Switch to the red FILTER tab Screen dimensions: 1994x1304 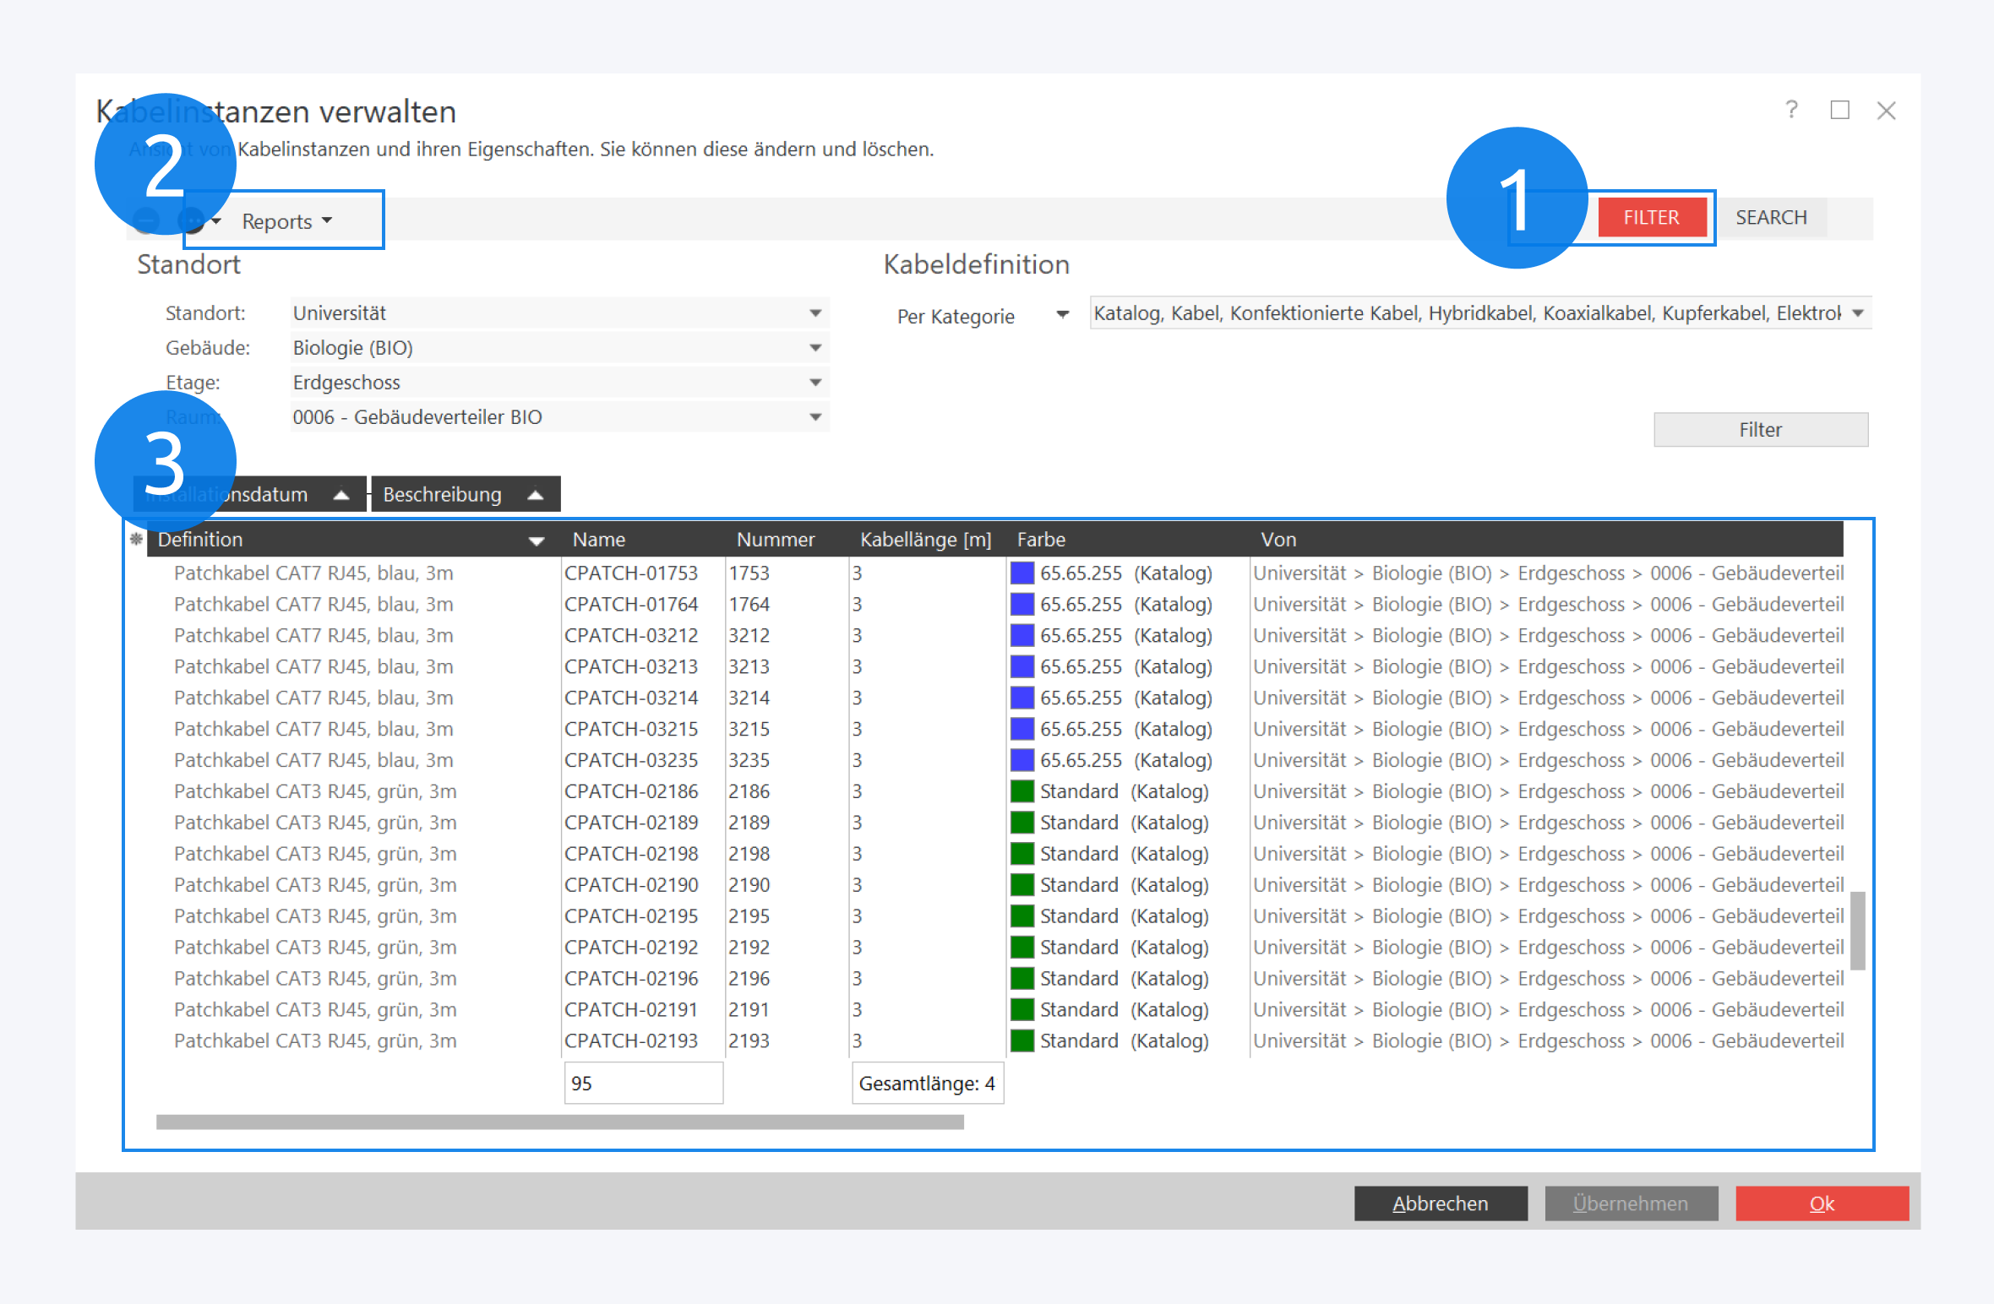(x=1651, y=218)
